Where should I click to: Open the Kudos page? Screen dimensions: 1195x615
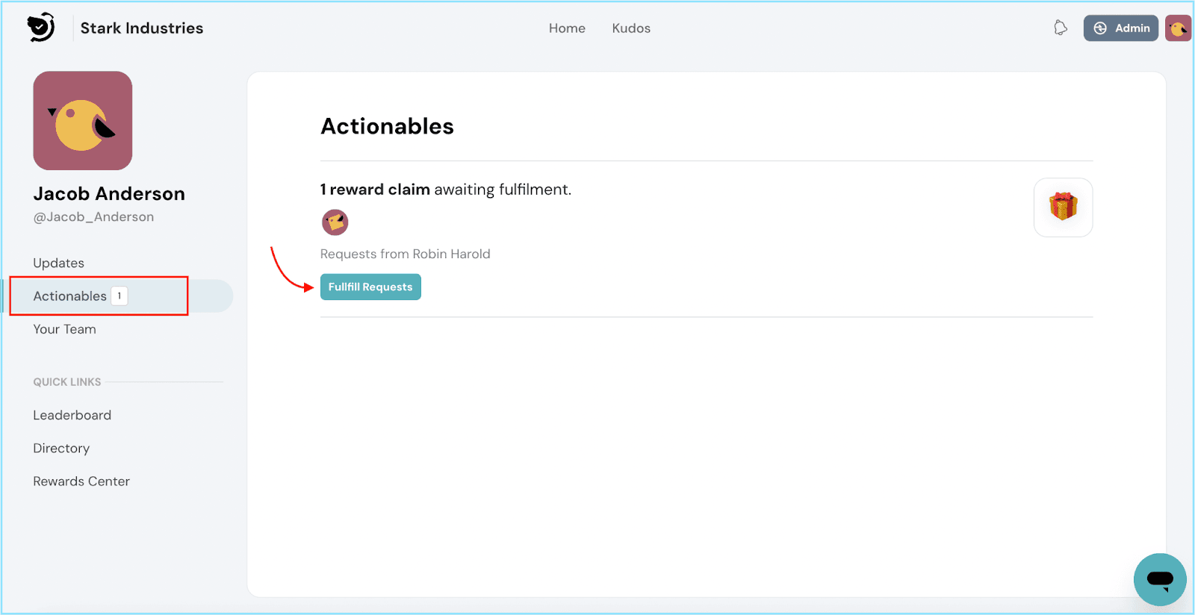(631, 28)
